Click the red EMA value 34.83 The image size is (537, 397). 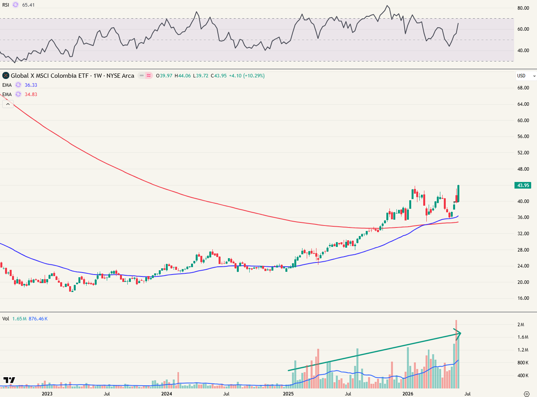coord(31,94)
